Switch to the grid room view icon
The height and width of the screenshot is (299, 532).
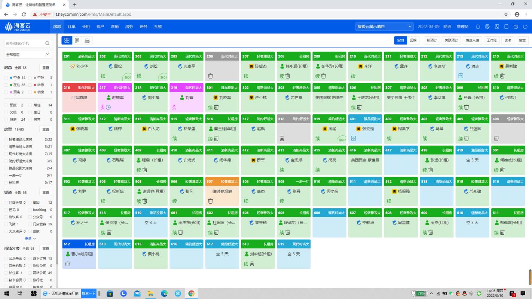[67, 40]
